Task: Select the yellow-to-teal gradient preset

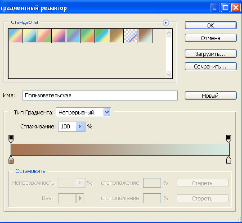Action: [x=30, y=36]
